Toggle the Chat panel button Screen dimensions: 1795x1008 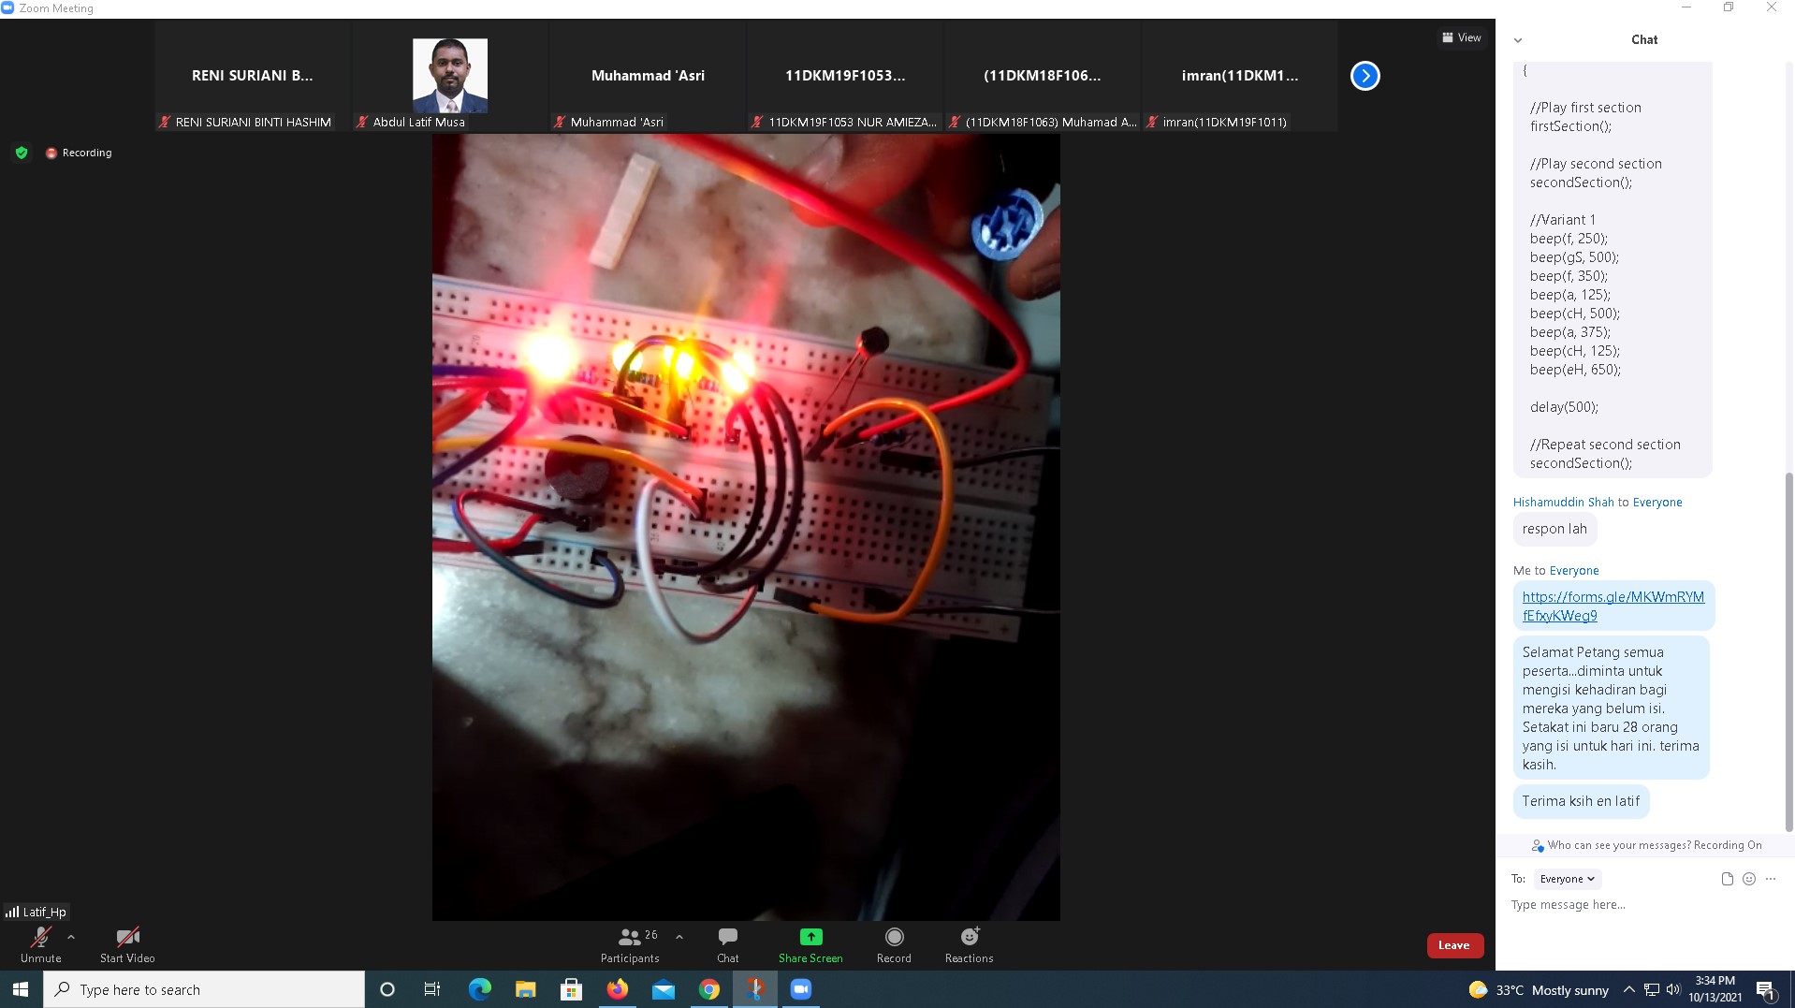(727, 944)
